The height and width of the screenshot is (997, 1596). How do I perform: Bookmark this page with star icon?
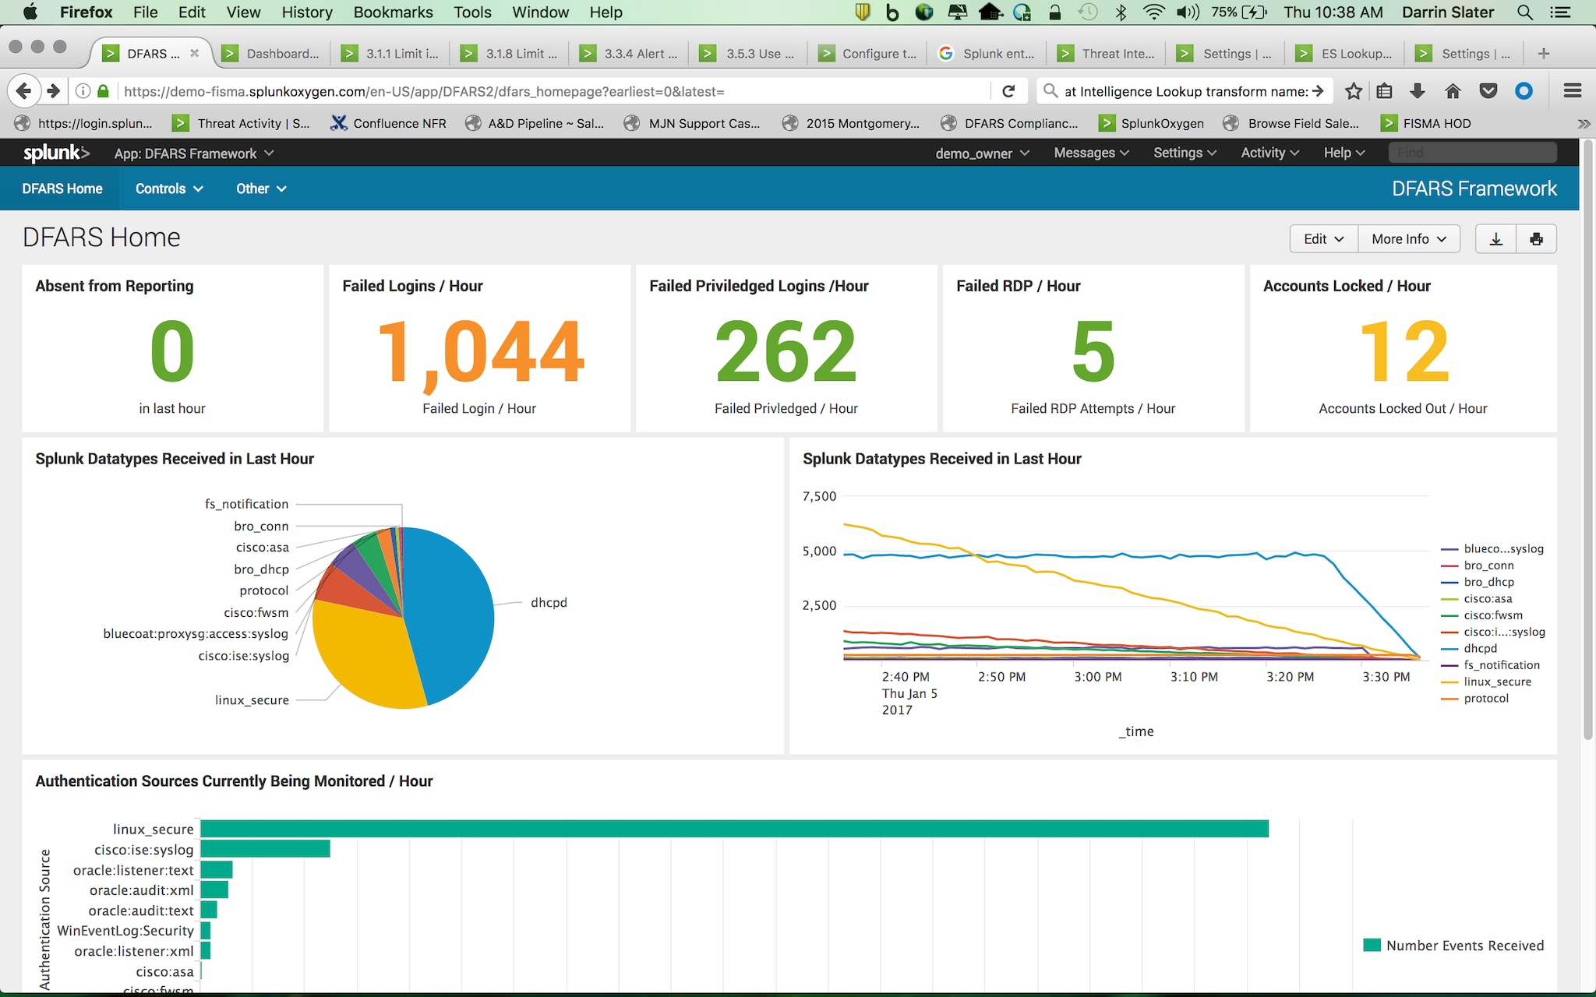pos(1354,91)
